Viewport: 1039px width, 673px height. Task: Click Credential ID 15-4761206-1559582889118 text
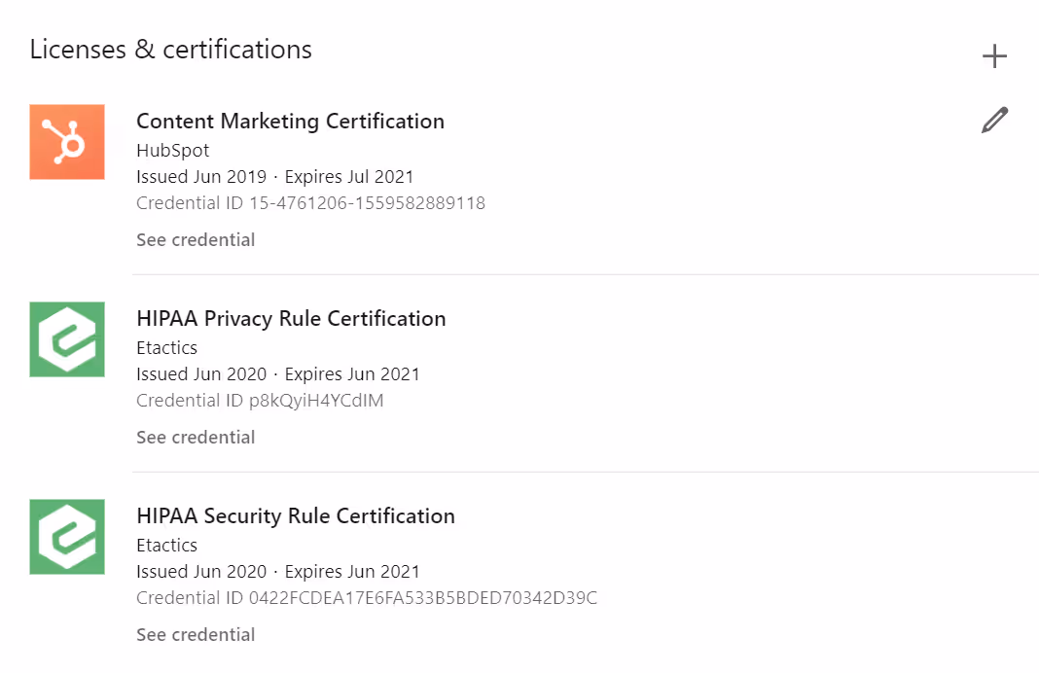pyautogui.click(x=310, y=203)
